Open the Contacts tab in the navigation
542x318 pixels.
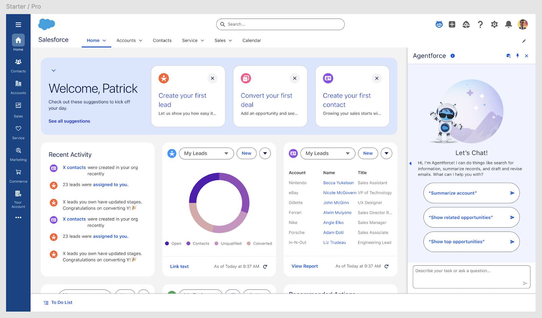[x=162, y=40]
